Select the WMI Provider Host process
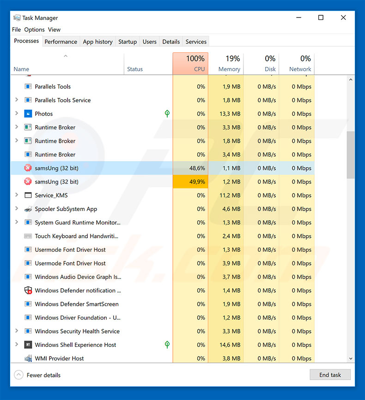The width and height of the screenshot is (365, 400). point(163,358)
